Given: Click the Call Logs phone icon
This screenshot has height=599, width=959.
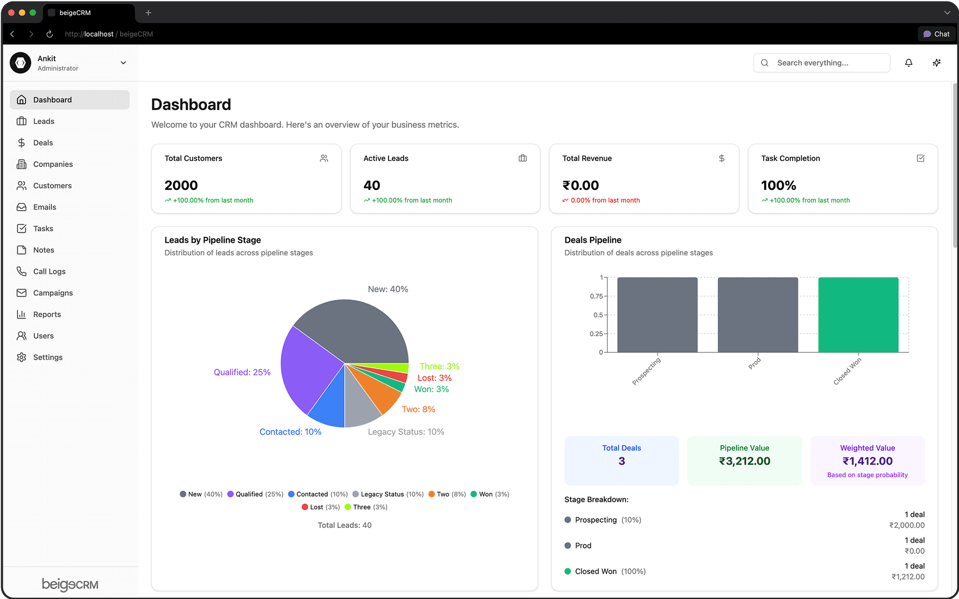Looking at the screenshot, I should 21,271.
